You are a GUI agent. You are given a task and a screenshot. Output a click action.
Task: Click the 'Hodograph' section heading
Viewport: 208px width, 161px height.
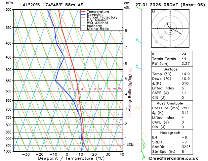[x=170, y=133]
